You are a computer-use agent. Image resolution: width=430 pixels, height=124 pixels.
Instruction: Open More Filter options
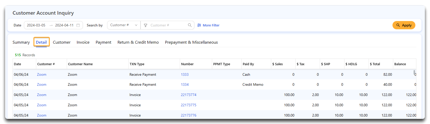point(208,25)
